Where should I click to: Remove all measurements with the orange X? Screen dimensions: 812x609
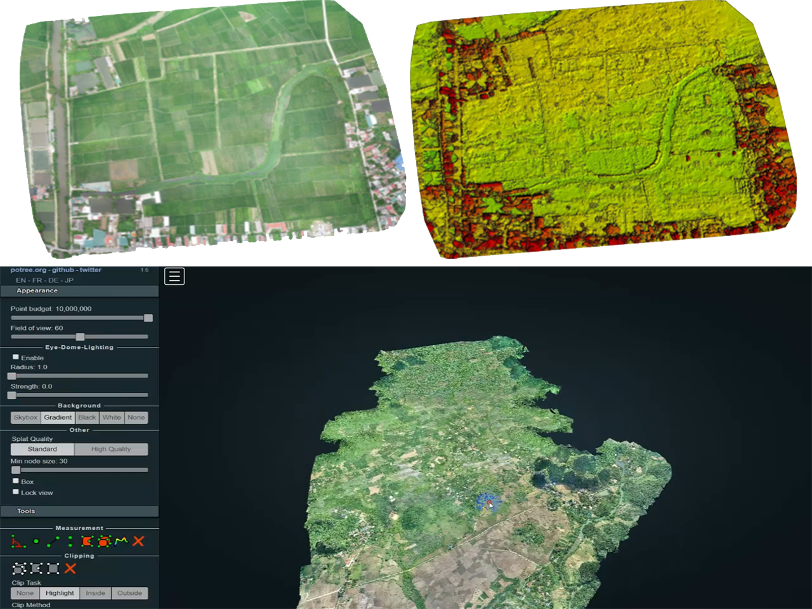click(x=138, y=541)
